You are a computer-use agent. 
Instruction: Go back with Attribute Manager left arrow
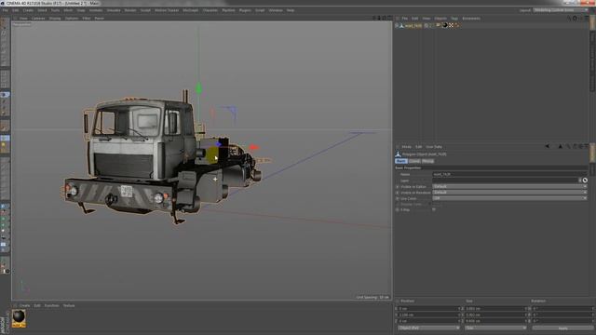(x=547, y=146)
